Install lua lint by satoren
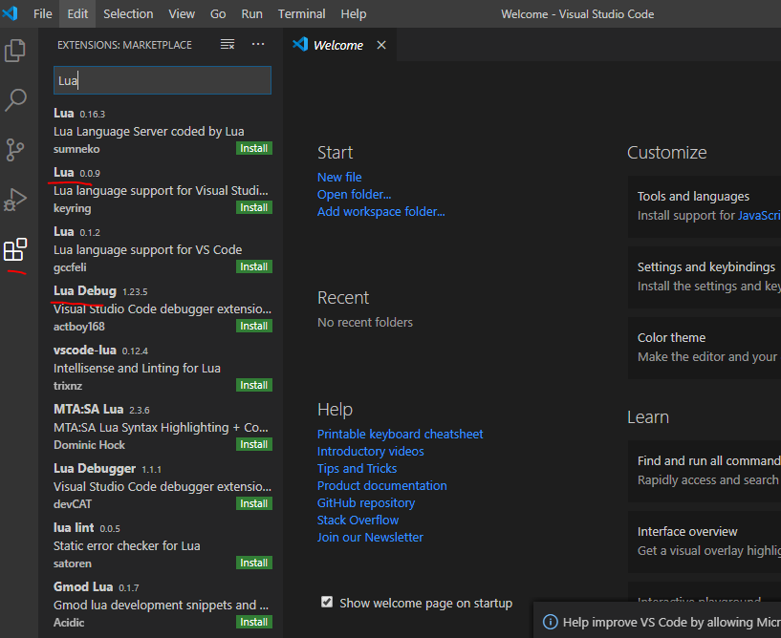The width and height of the screenshot is (781, 638). pyautogui.click(x=254, y=563)
